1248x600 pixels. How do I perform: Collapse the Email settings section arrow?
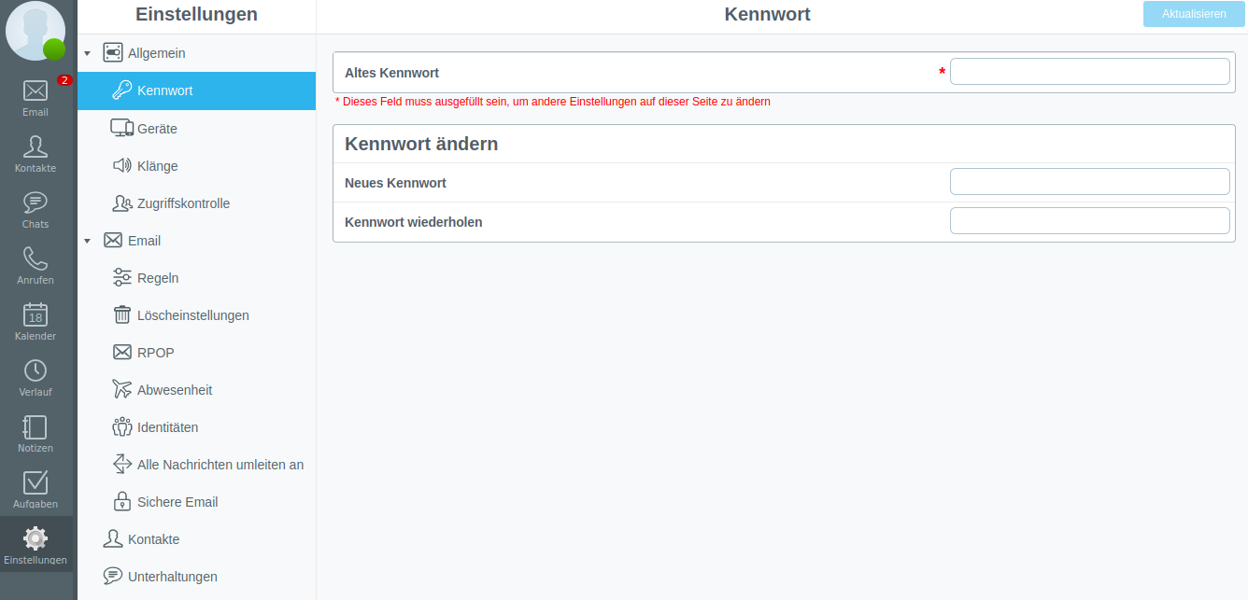[x=87, y=241]
